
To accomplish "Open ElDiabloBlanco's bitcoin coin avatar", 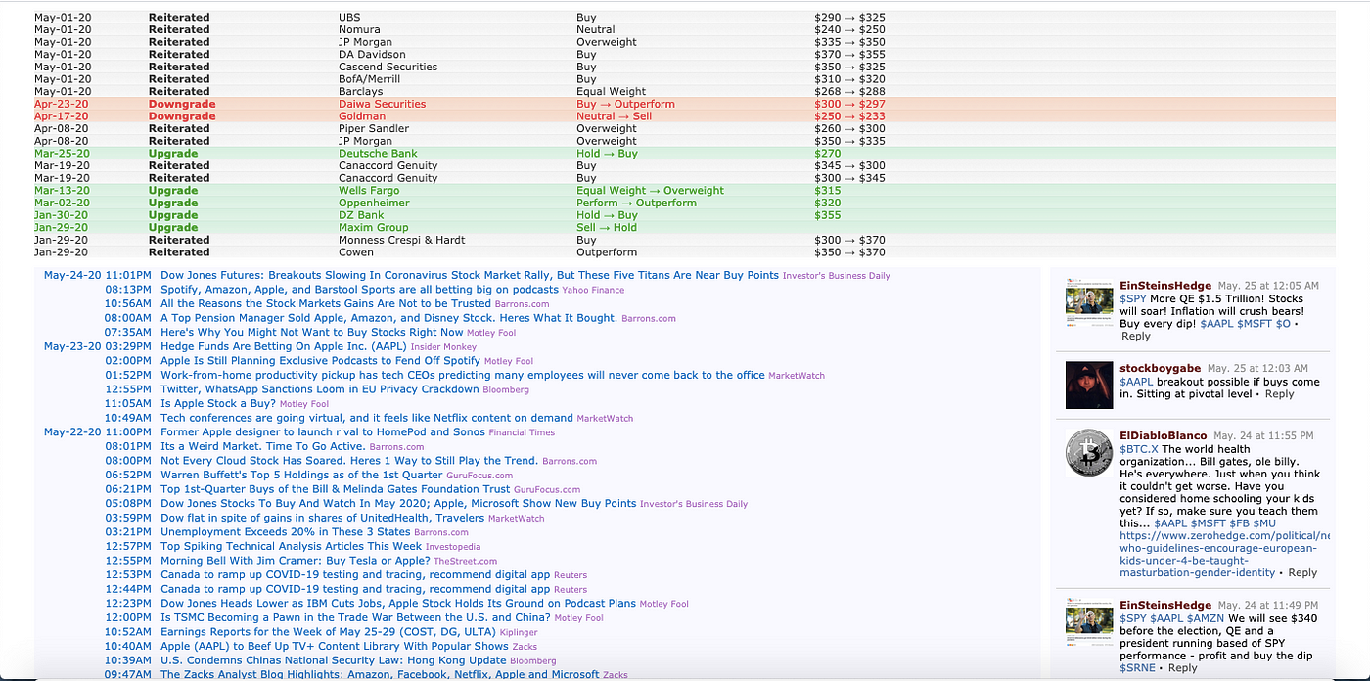I will tap(1089, 454).
